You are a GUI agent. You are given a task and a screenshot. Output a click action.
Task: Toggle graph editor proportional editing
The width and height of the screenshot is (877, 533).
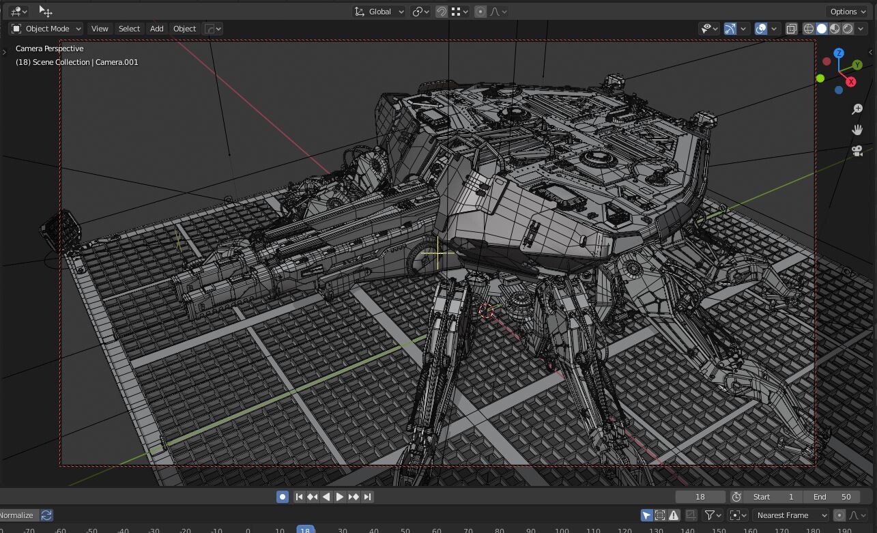click(x=839, y=515)
